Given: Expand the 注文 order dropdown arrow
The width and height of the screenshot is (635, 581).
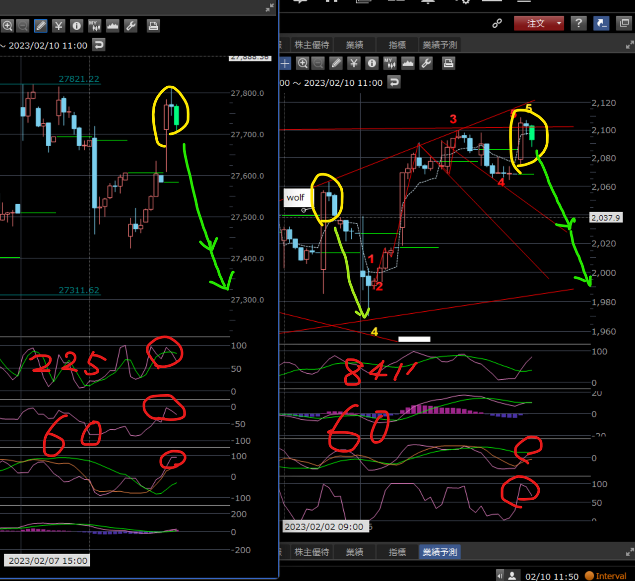Looking at the screenshot, I should (x=559, y=23).
